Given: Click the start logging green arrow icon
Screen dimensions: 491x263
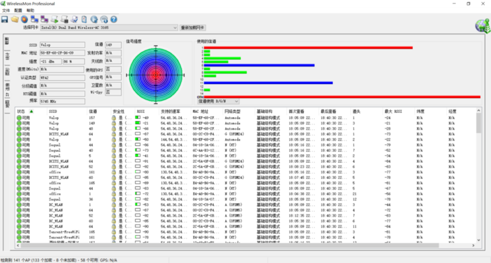Looking at the screenshot, I should coord(54,20).
